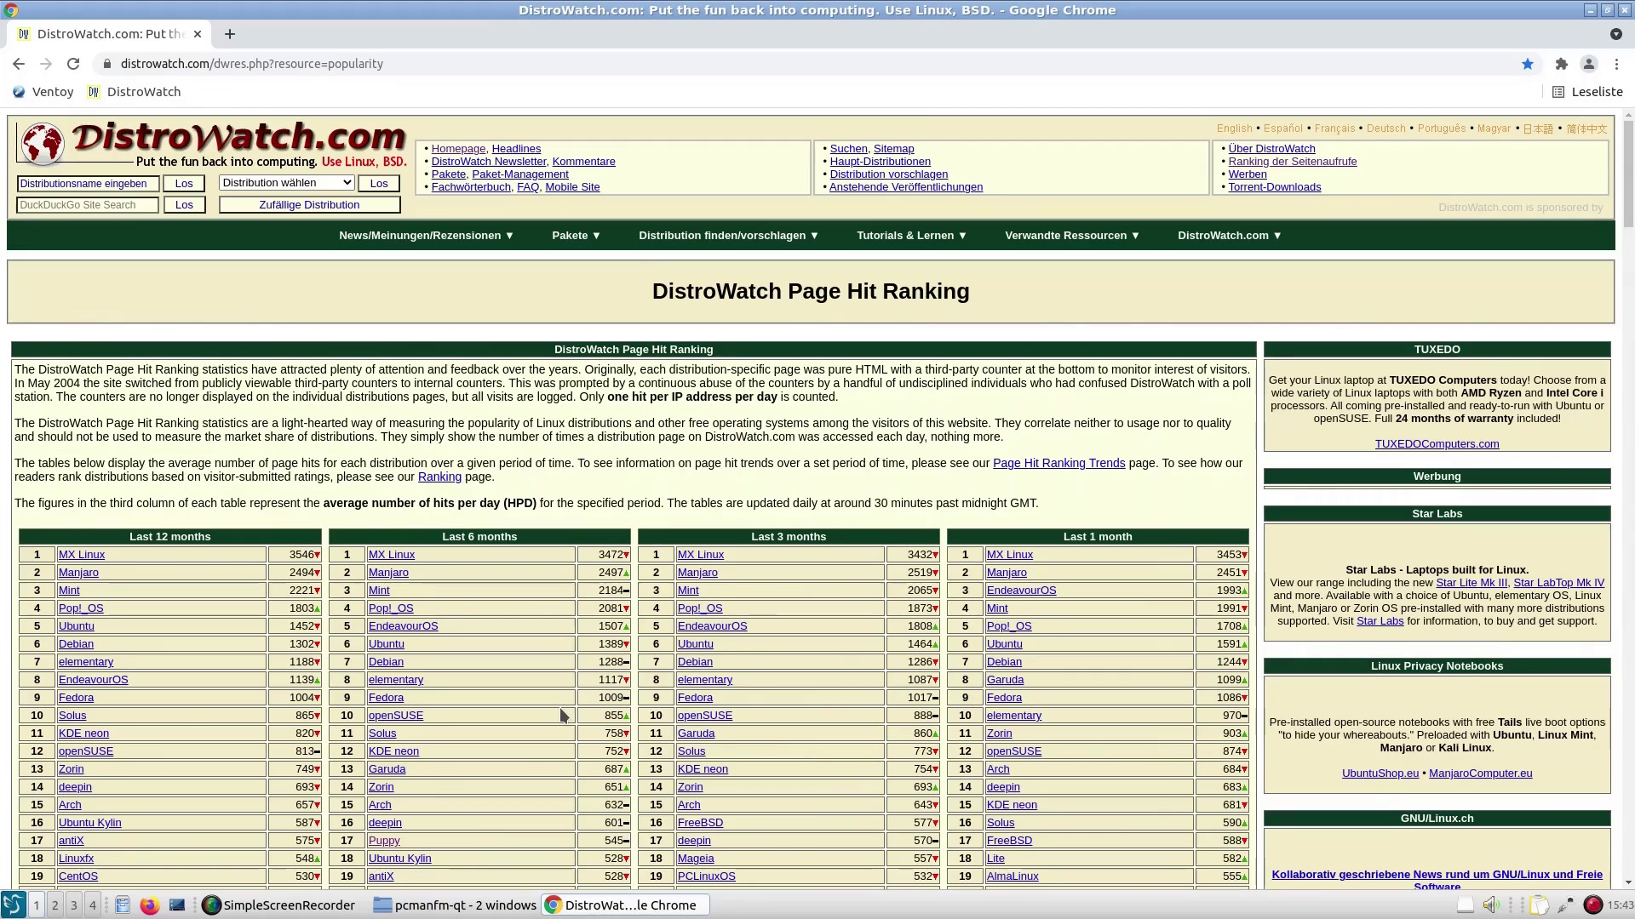Click the browser forward arrow

pos(46,64)
